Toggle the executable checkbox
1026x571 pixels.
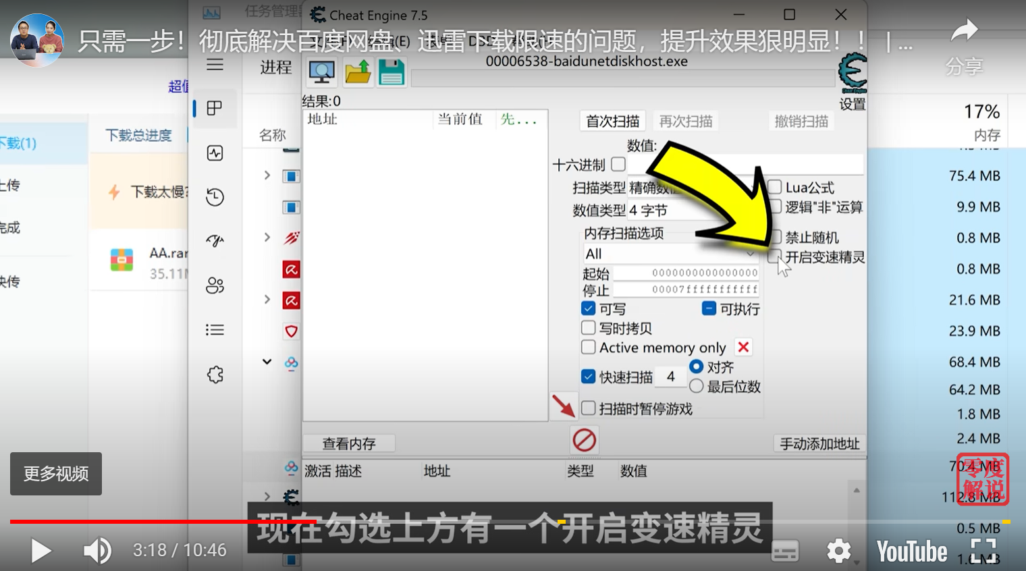click(709, 308)
